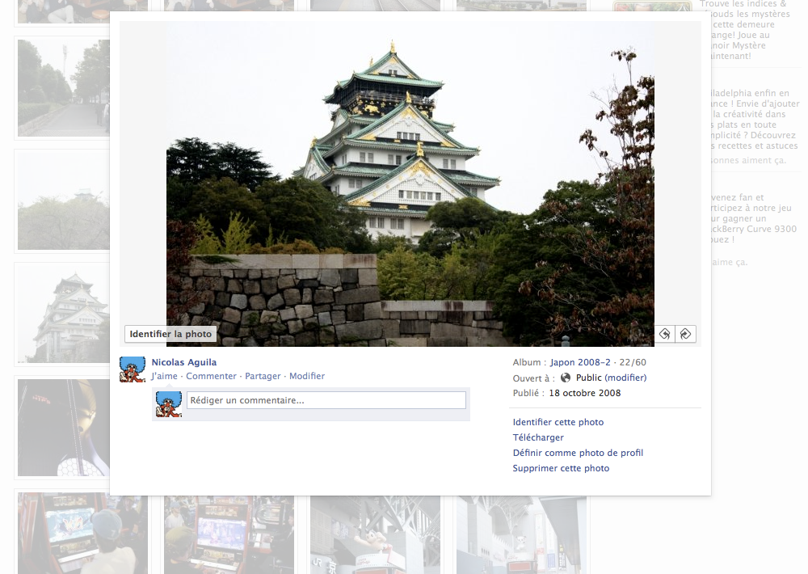Open the arcade cabinet thumbnail with capped player
This screenshot has width=808, height=574.
pos(82,534)
